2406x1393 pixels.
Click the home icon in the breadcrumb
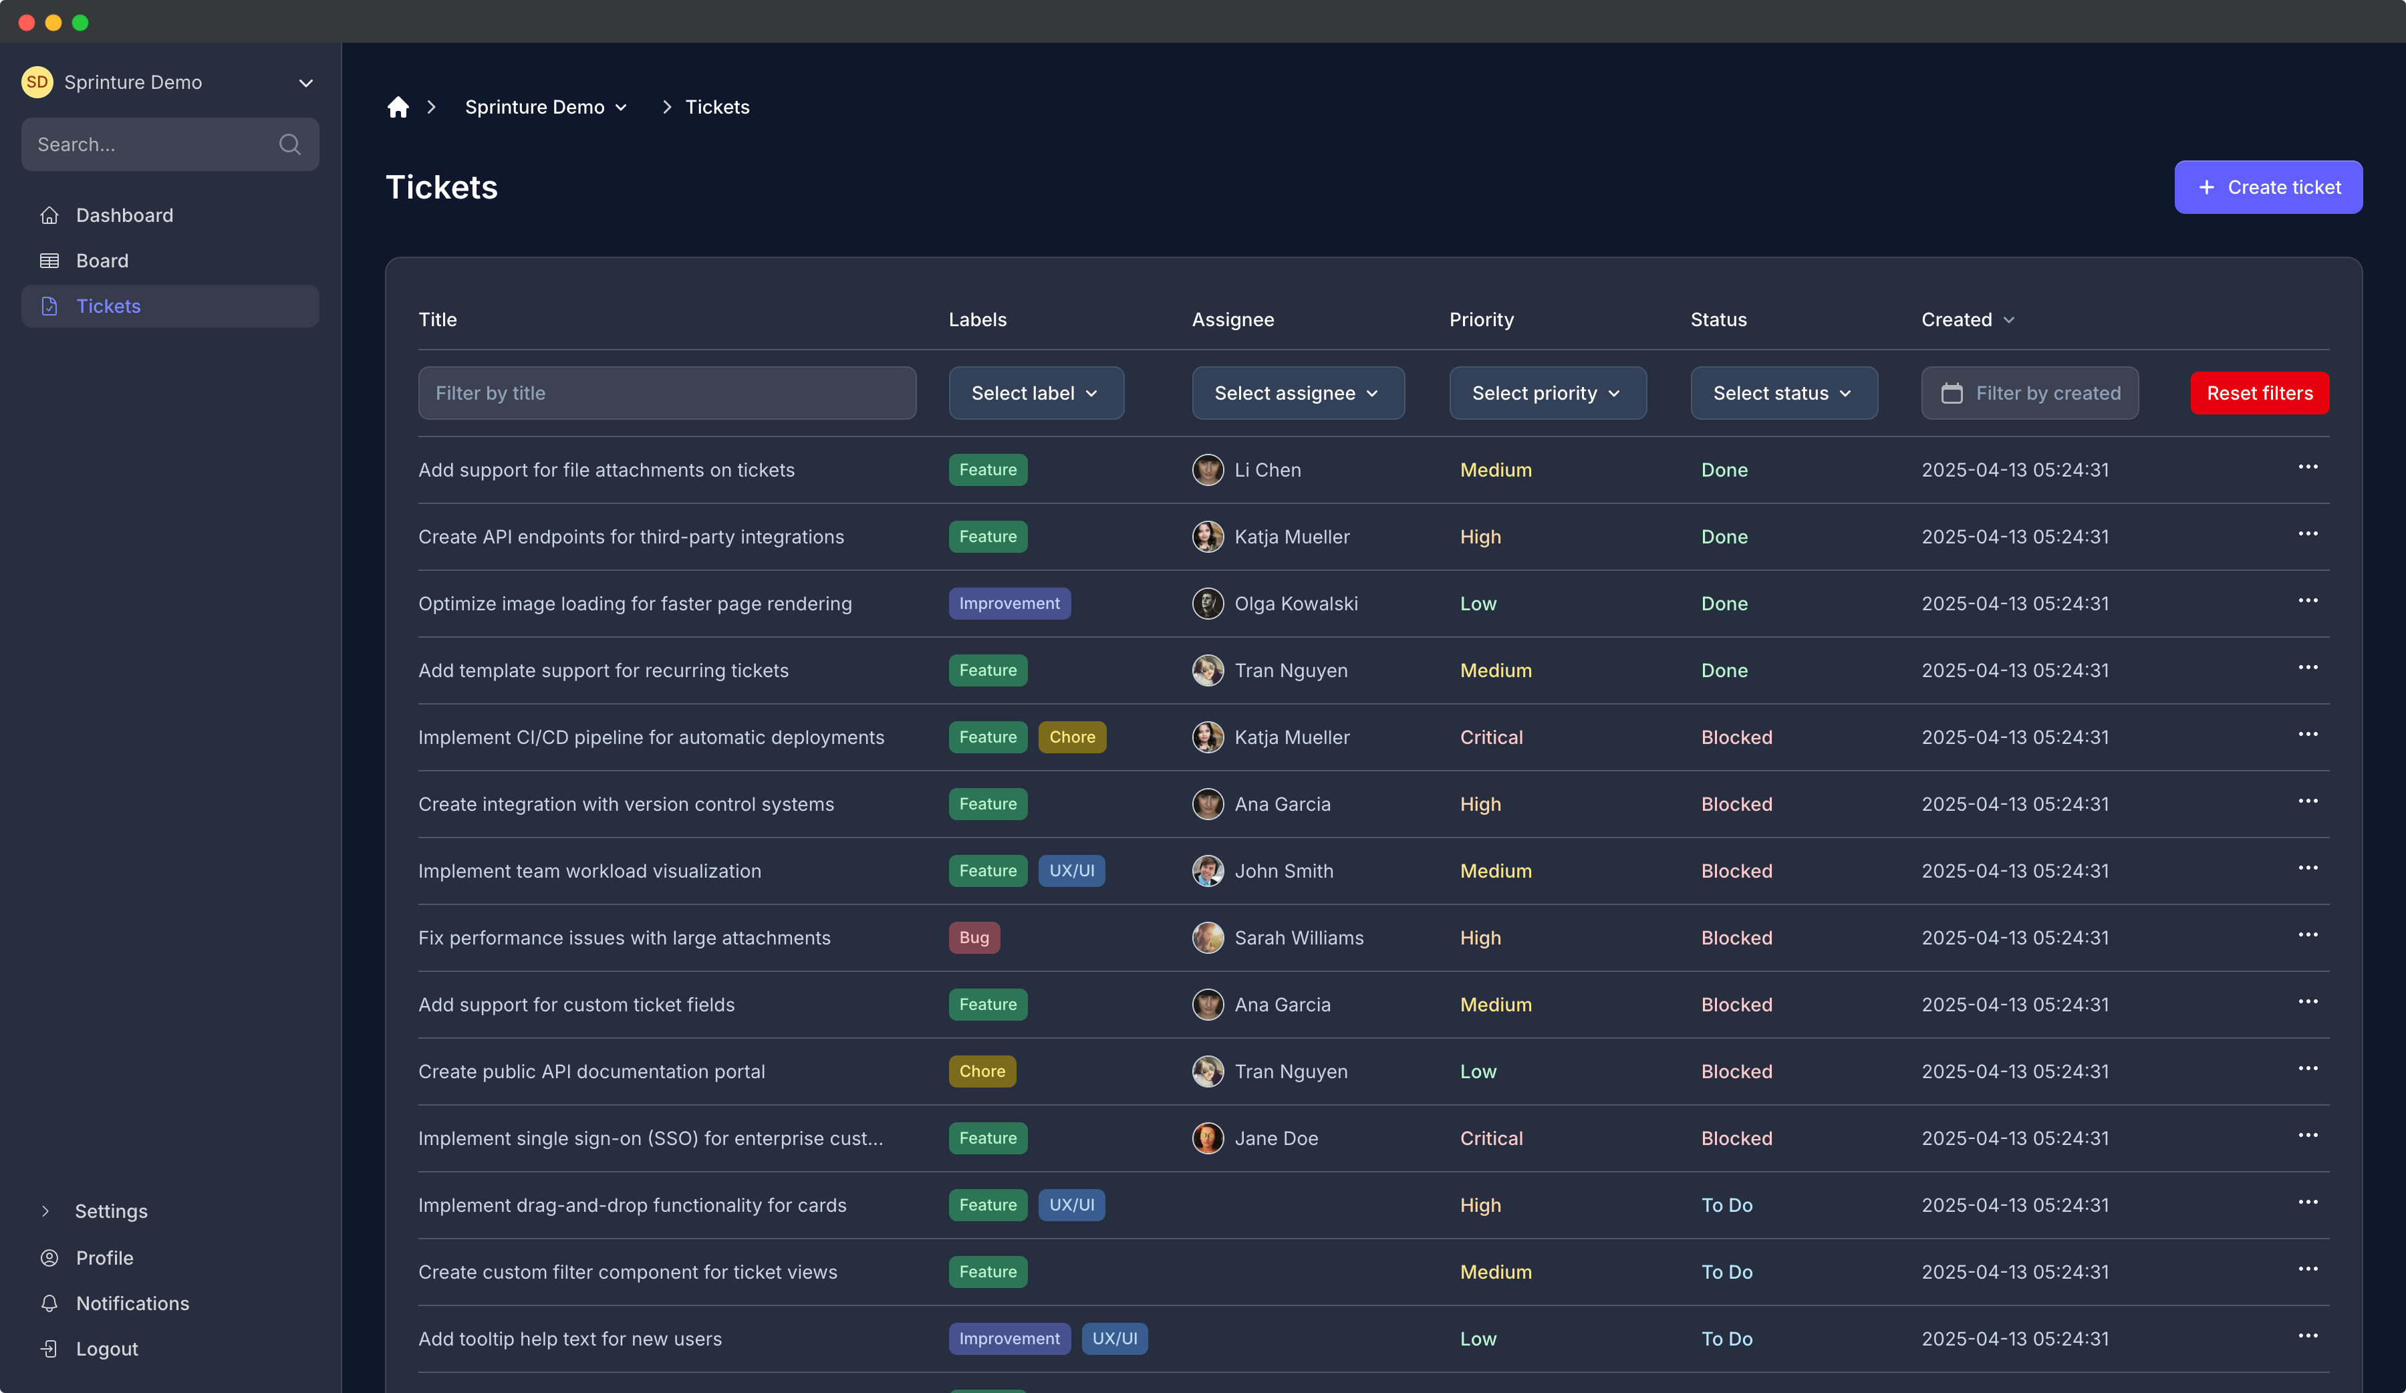click(398, 107)
